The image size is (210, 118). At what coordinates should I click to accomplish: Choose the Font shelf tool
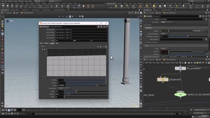point(62,6)
